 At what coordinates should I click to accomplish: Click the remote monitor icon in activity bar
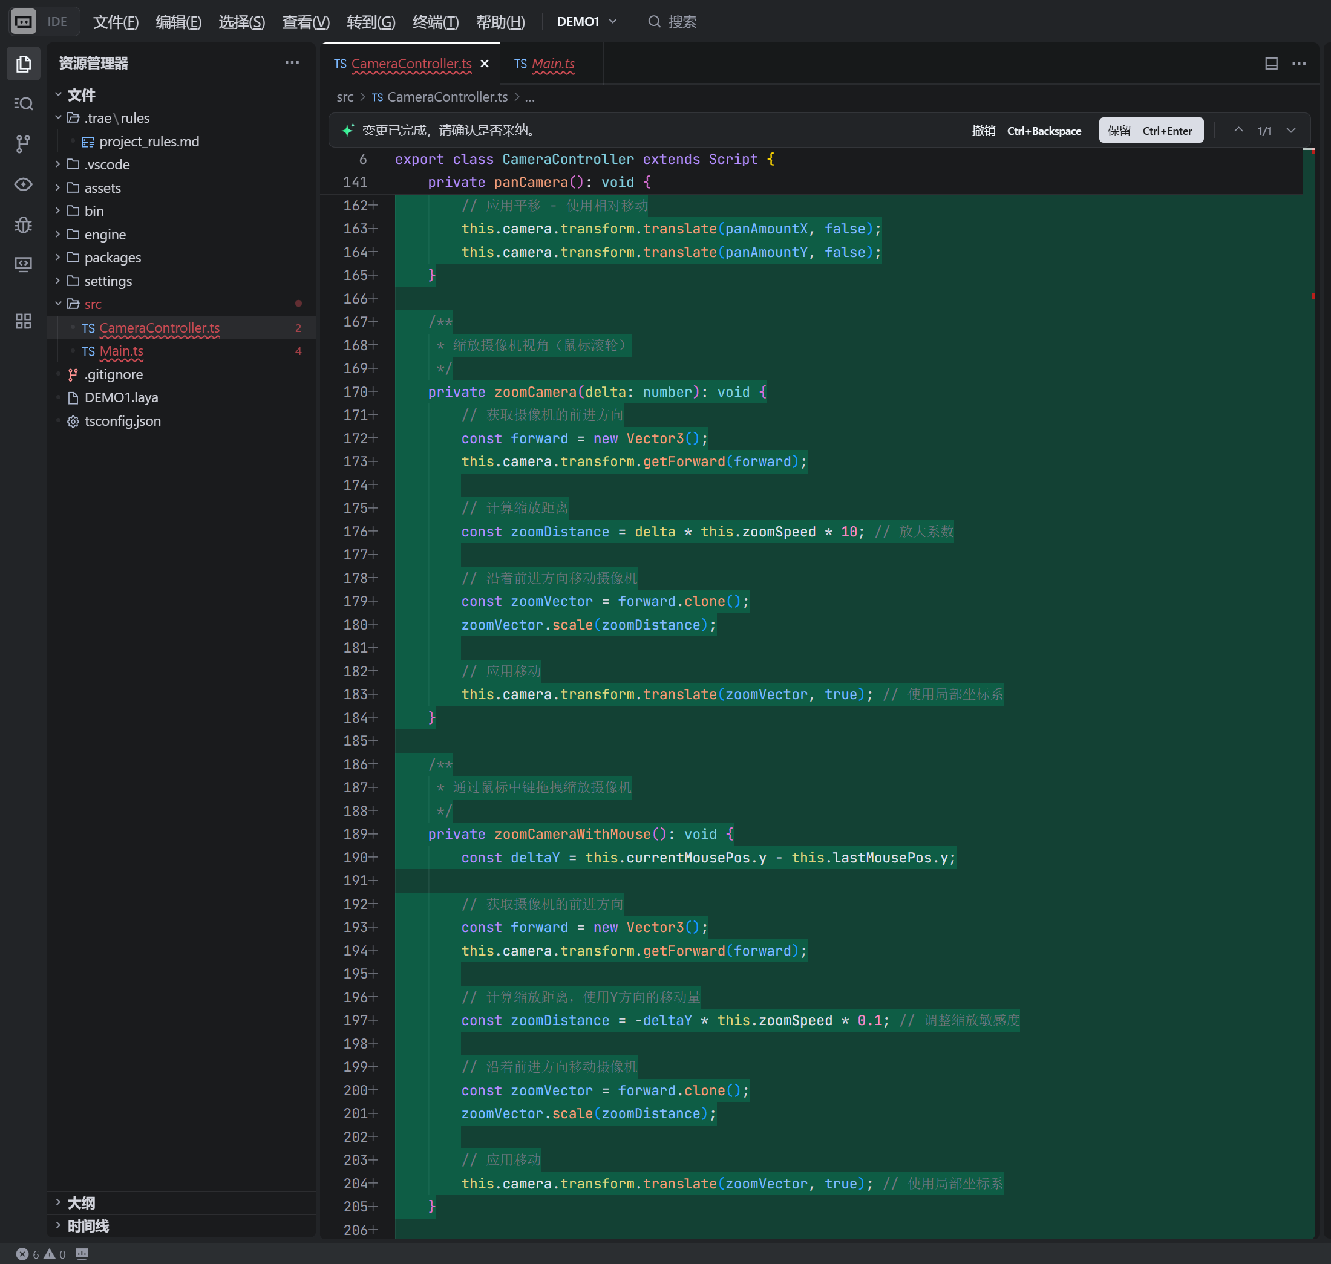click(x=24, y=264)
